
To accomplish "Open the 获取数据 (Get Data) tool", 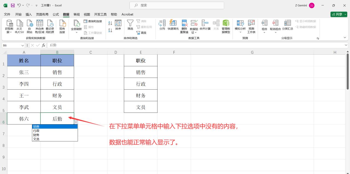I will [x=9, y=27].
